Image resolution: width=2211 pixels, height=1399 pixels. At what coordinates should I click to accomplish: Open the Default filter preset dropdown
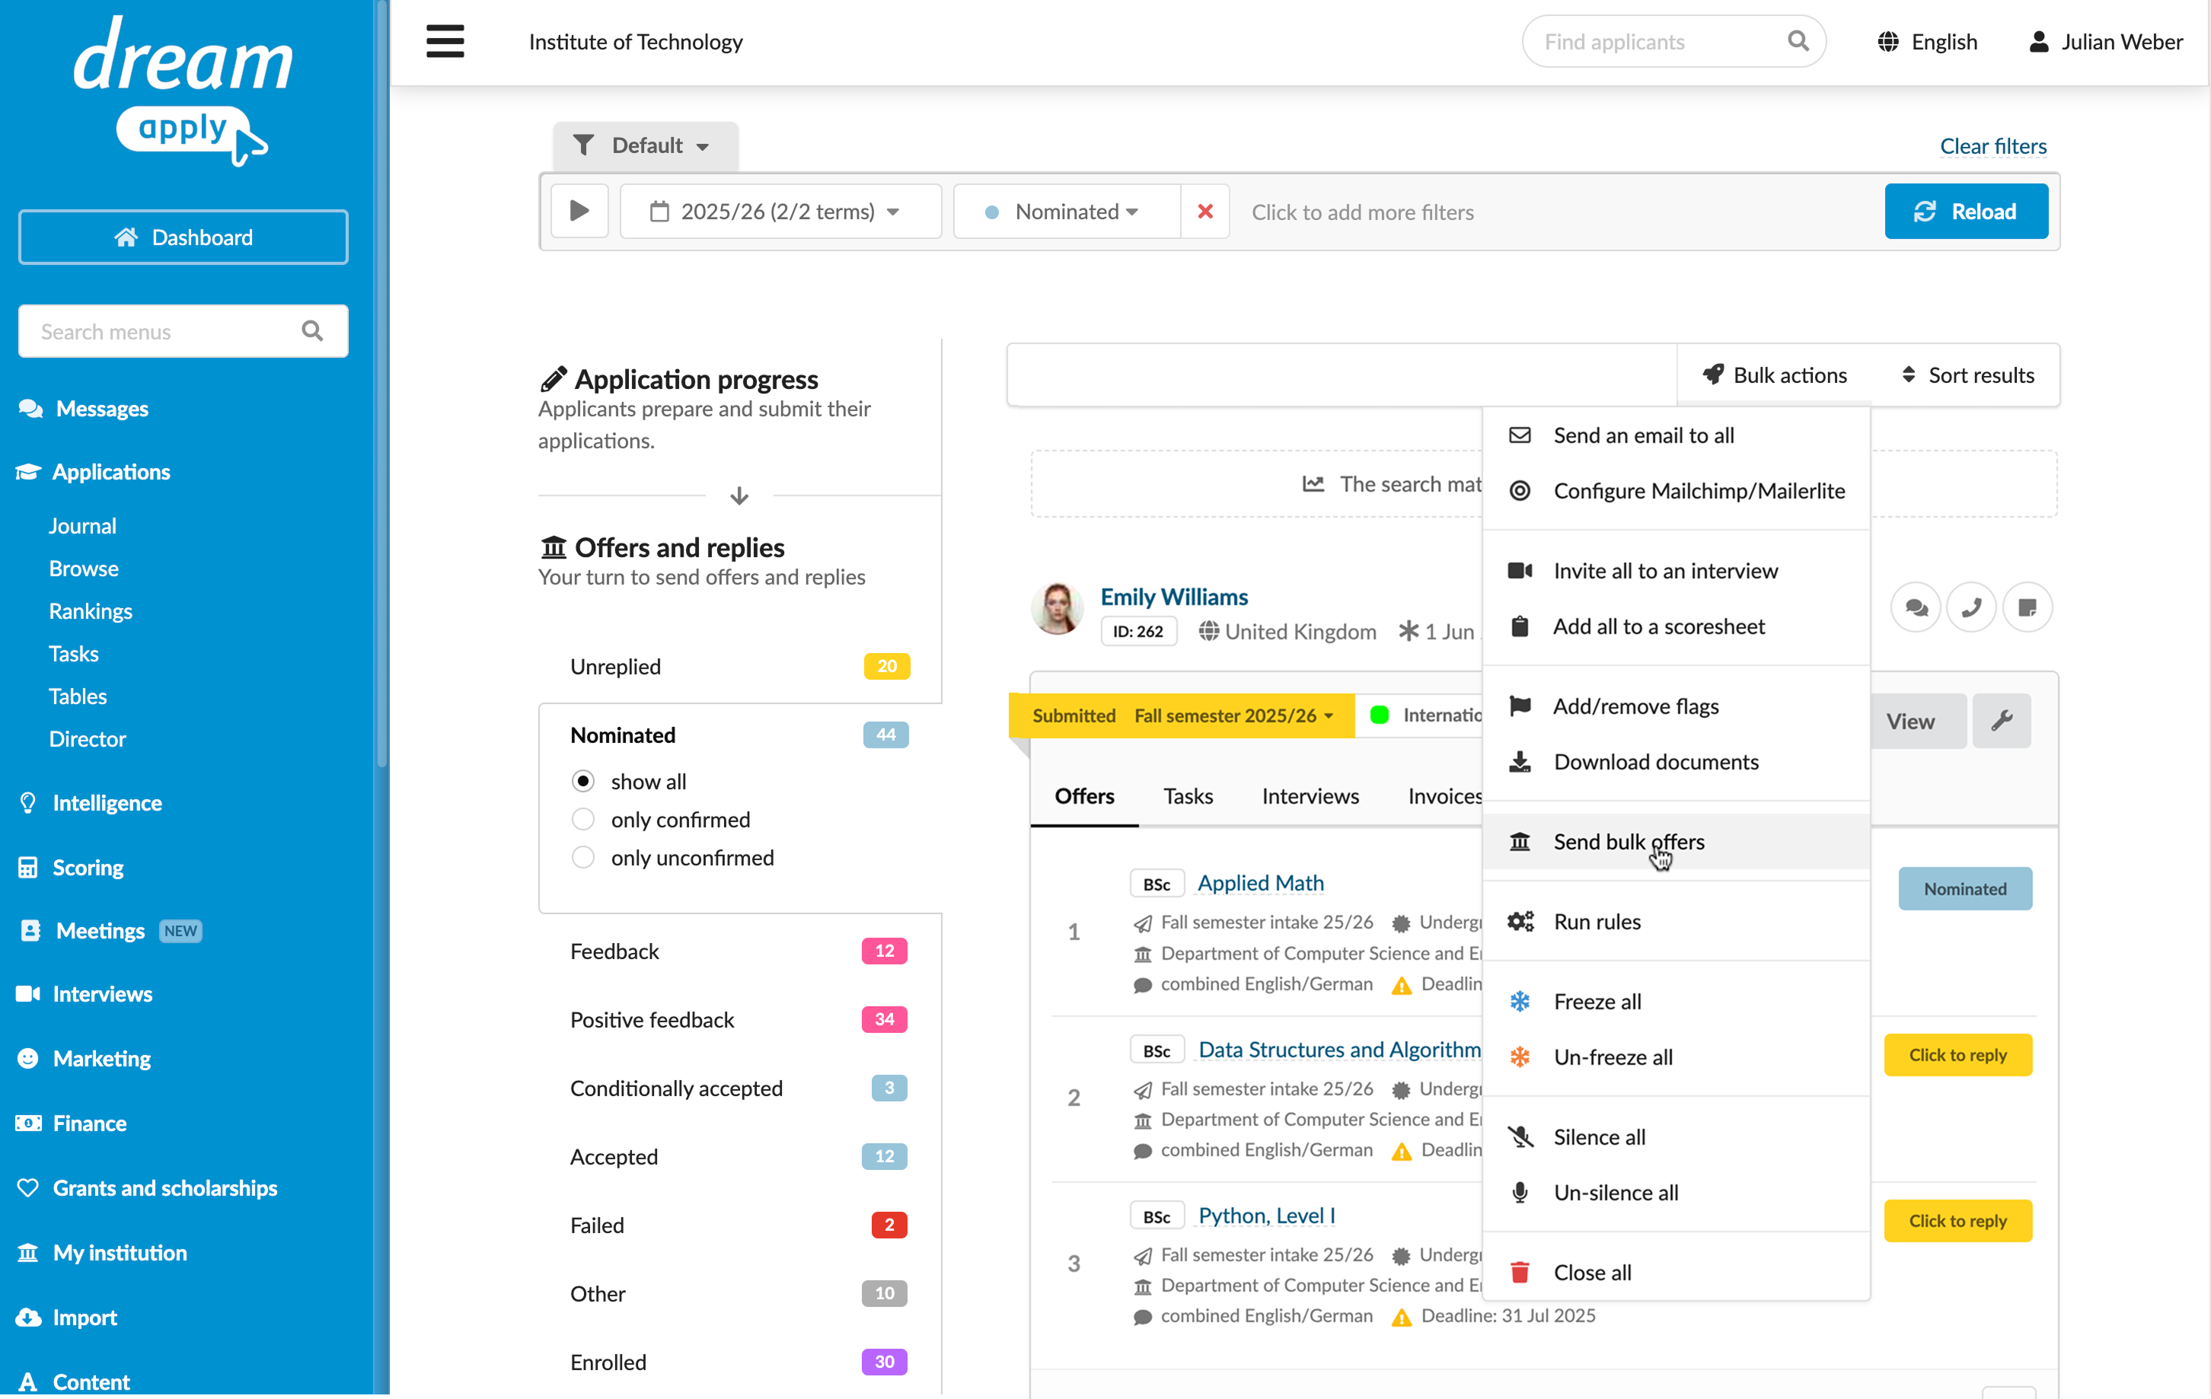(x=645, y=145)
